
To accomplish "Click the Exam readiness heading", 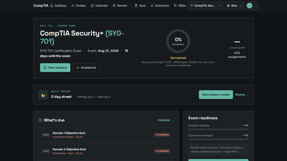I will pos(203,118).
